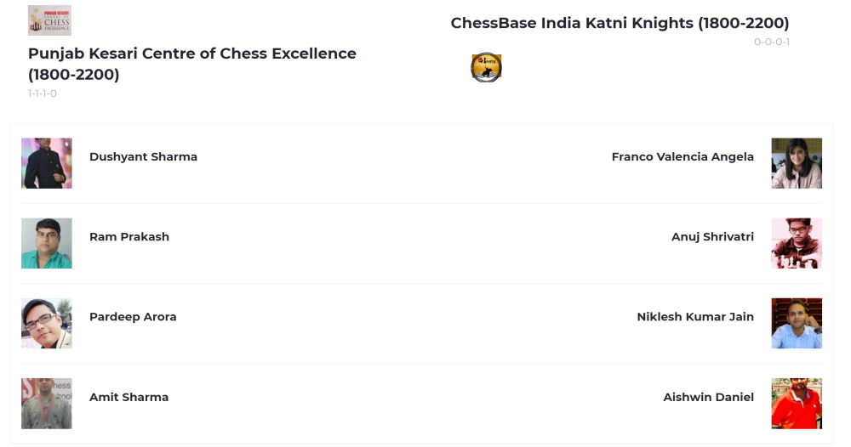This screenshot has width=851, height=447.
Task: Click Pardeep Arora's avatar picture
Action: 47,323
